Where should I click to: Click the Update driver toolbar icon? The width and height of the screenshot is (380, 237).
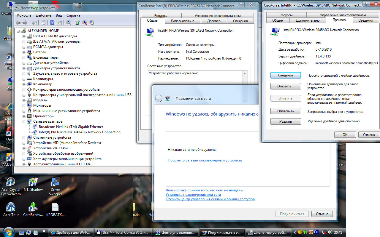[78, 23]
